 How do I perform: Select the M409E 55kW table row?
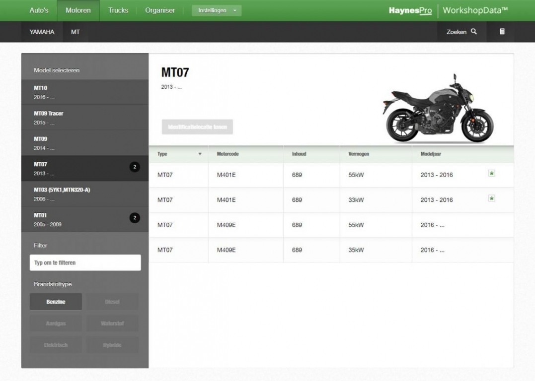tap(331, 225)
